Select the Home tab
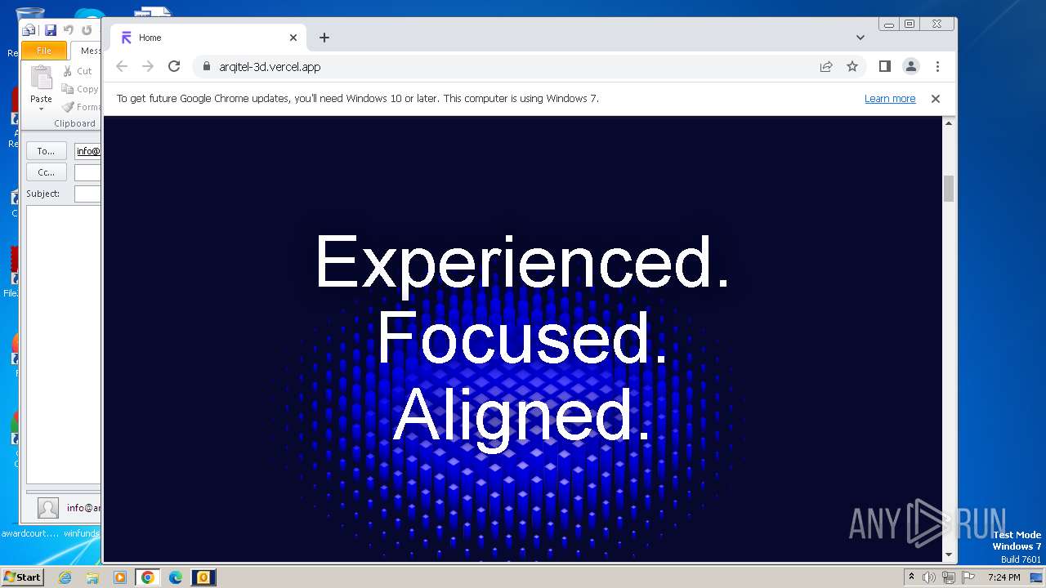The image size is (1046, 588). pyautogui.click(x=208, y=38)
